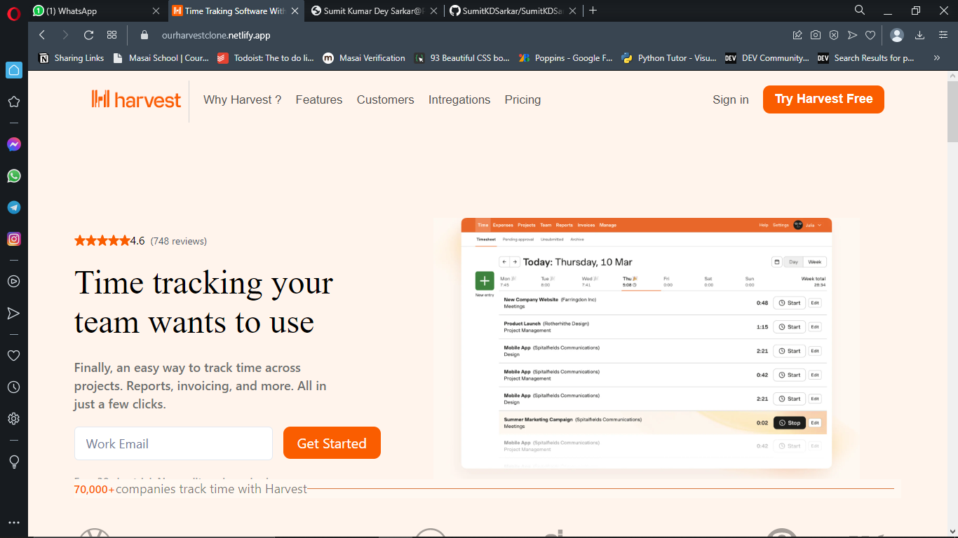Show more bookmarks with double chevron
This screenshot has width=958, height=538.
936,58
